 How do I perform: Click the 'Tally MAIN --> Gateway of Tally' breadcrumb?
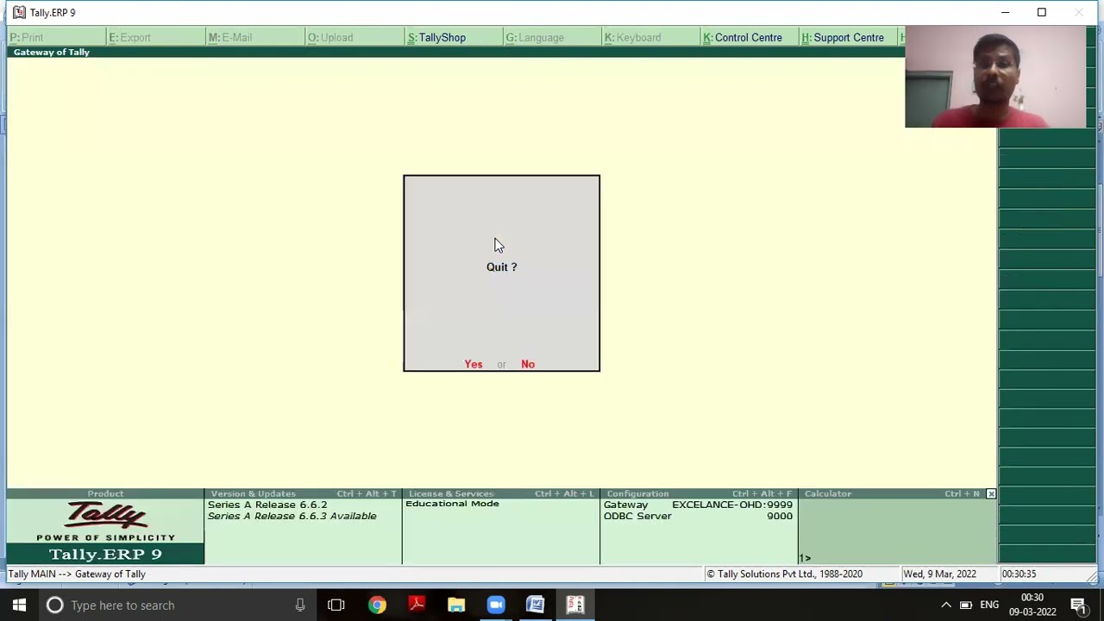click(x=77, y=574)
